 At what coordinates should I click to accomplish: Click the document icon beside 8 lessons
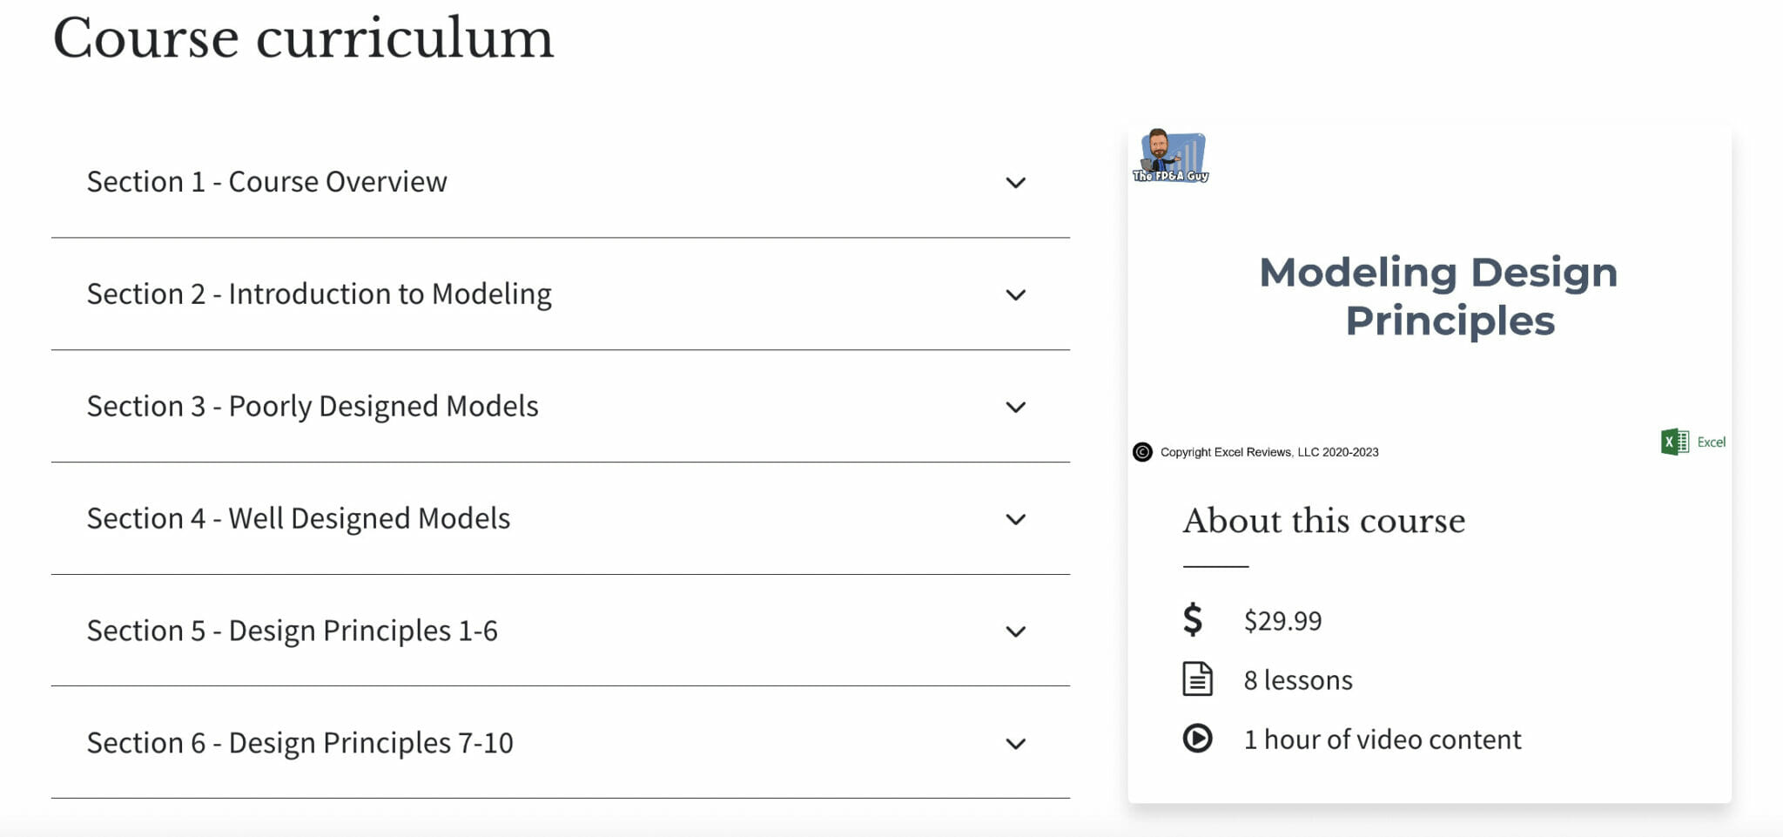click(x=1198, y=678)
